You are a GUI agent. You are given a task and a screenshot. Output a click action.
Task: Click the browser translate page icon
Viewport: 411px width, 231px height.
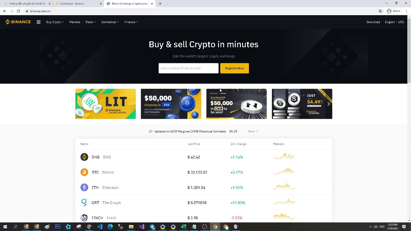coord(380,11)
